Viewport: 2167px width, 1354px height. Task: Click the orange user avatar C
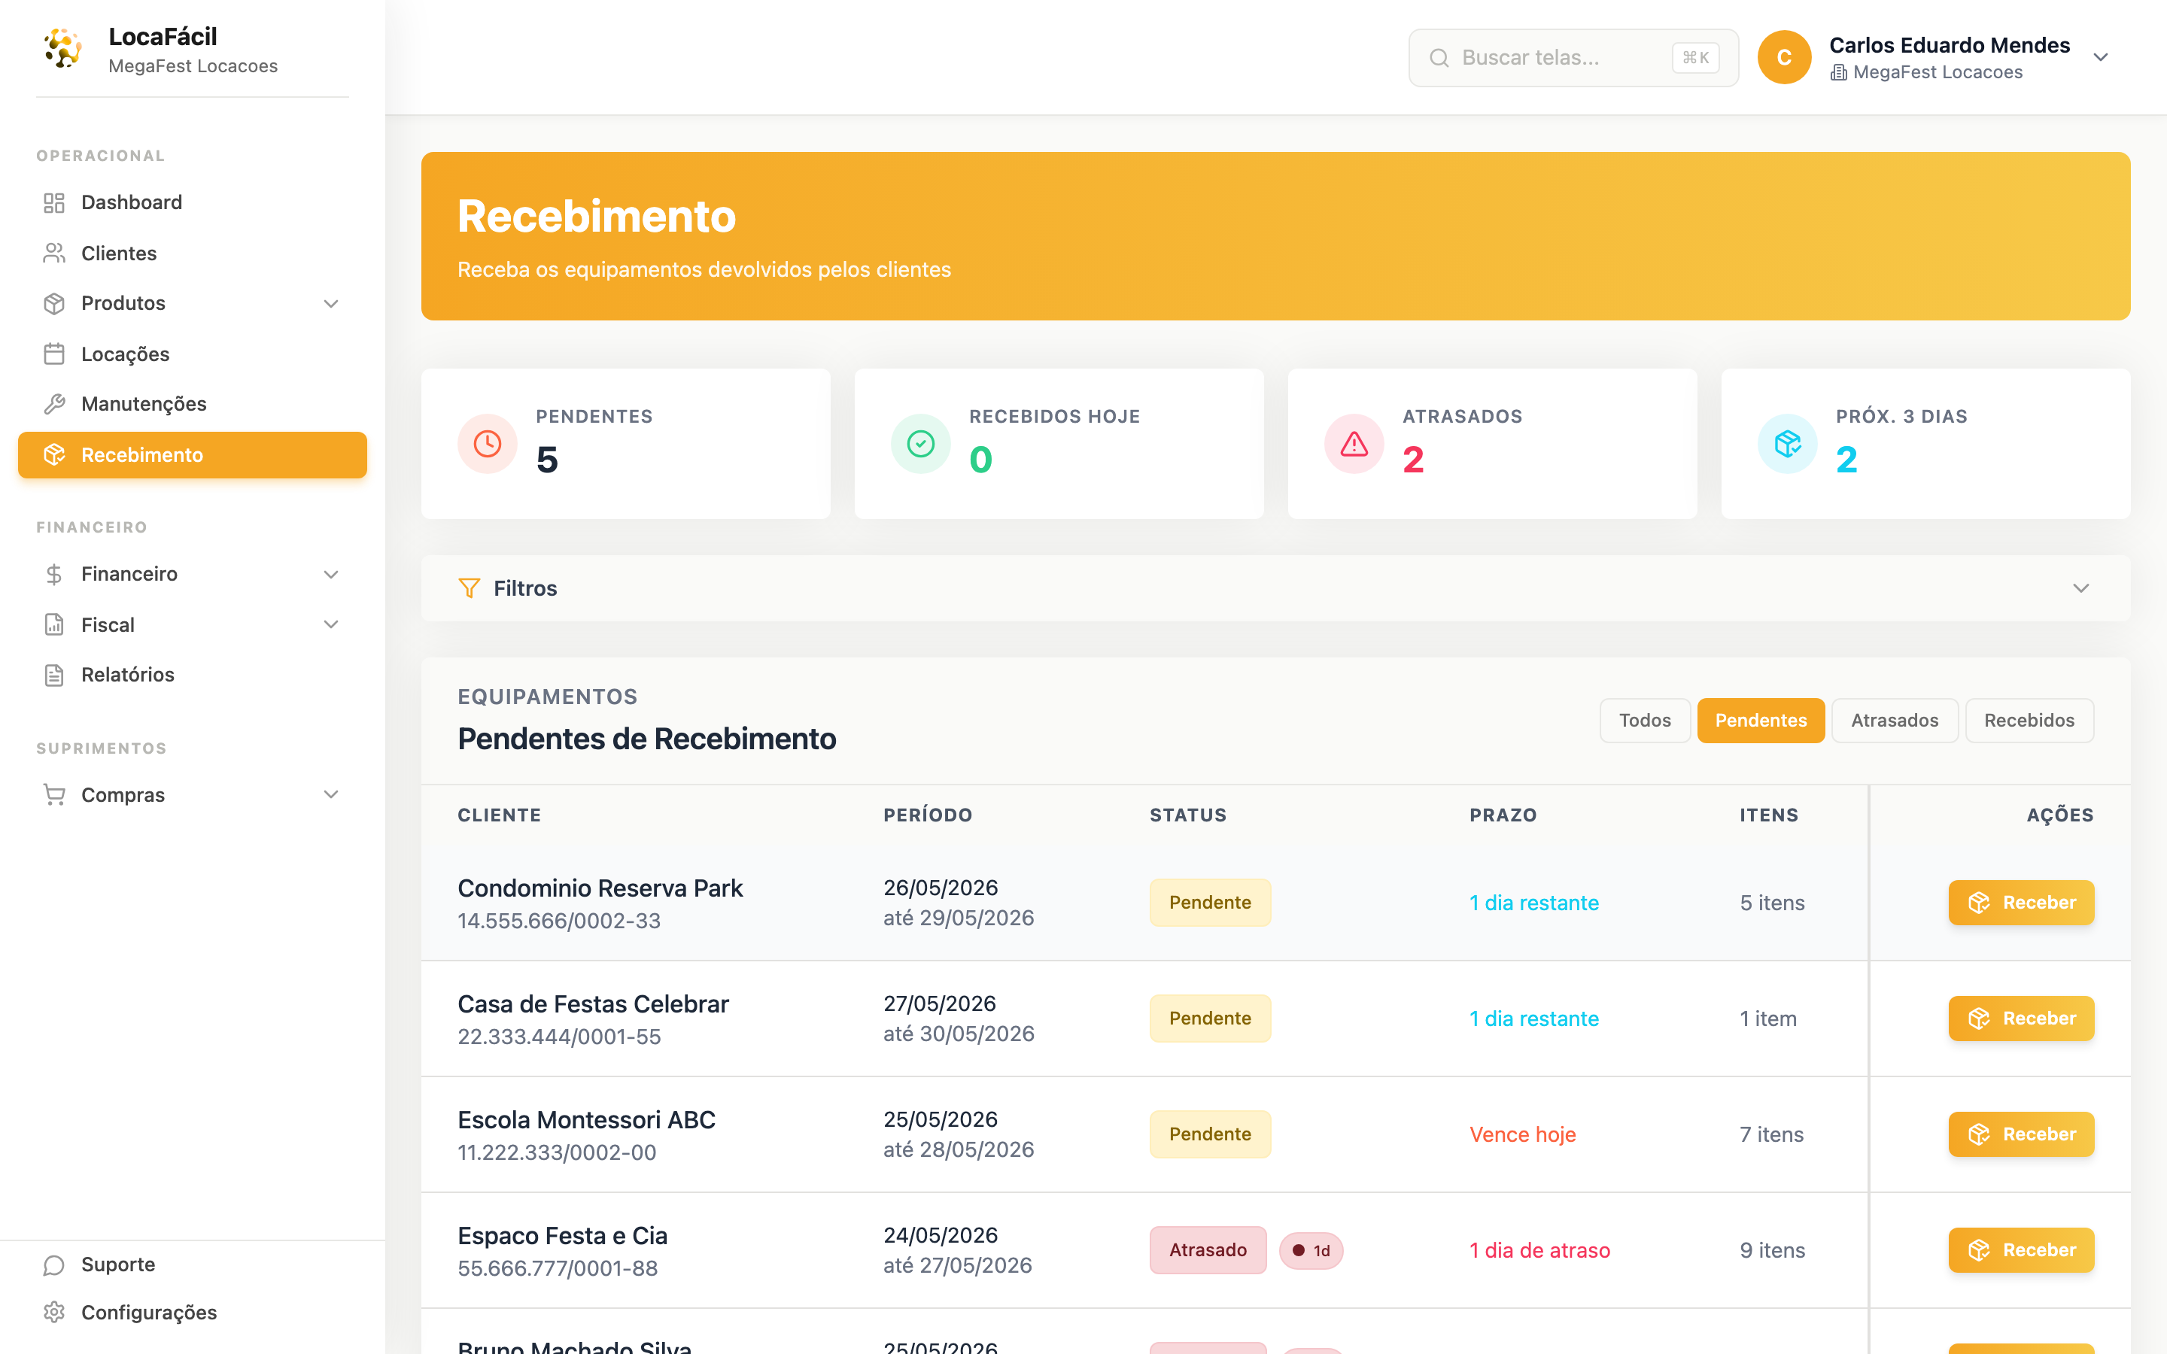click(1784, 57)
